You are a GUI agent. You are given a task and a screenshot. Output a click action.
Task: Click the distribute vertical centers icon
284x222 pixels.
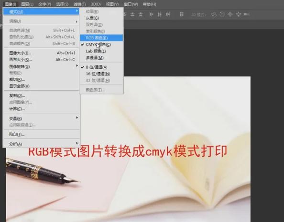pos(132,14)
